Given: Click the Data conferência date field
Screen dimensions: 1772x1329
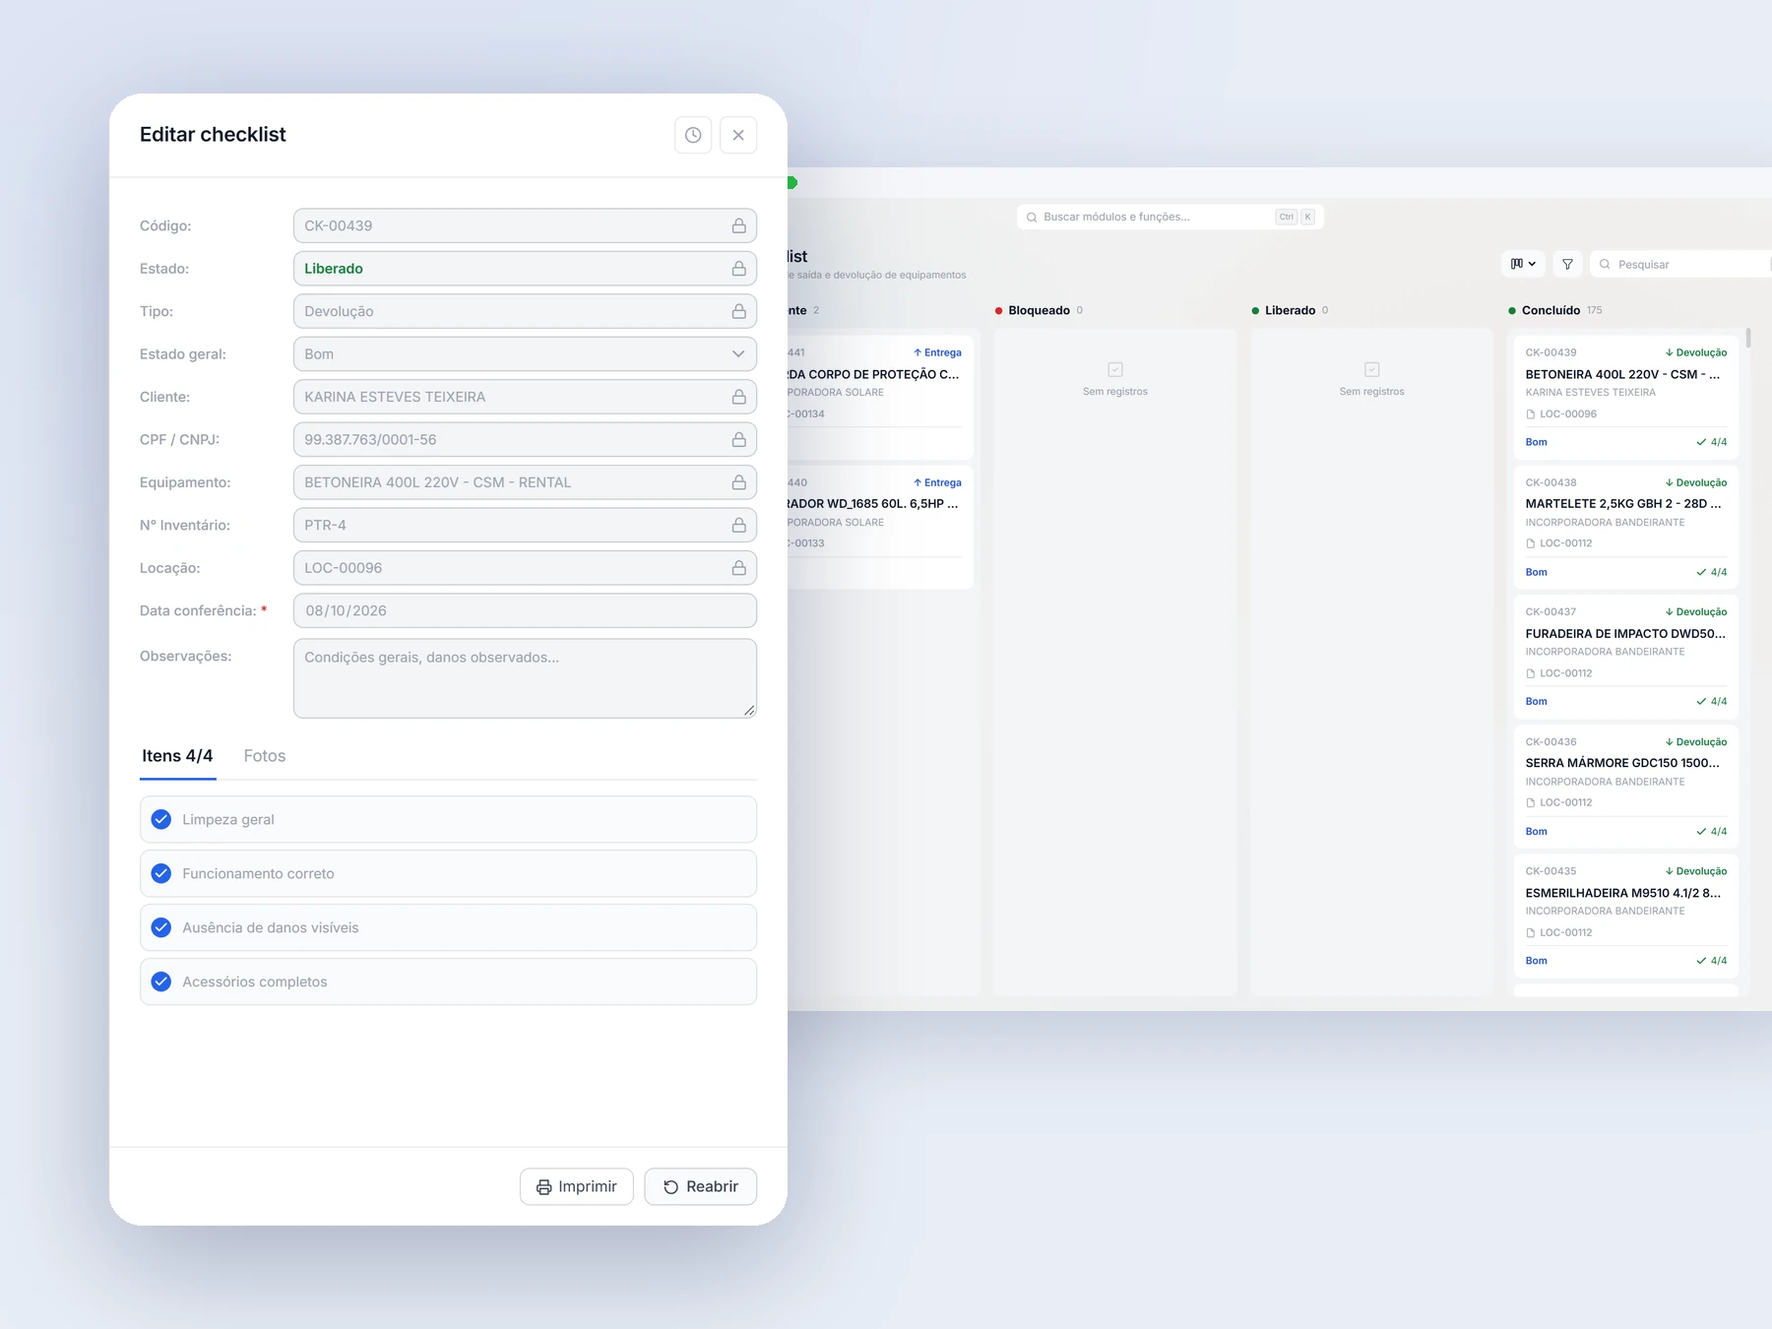Looking at the screenshot, I should [525, 610].
